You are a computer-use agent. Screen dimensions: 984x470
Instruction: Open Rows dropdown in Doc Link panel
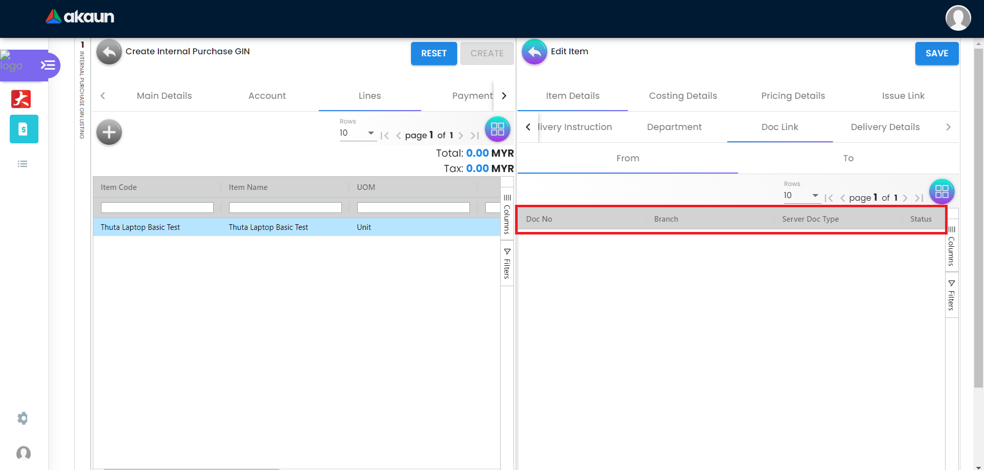[x=802, y=196]
